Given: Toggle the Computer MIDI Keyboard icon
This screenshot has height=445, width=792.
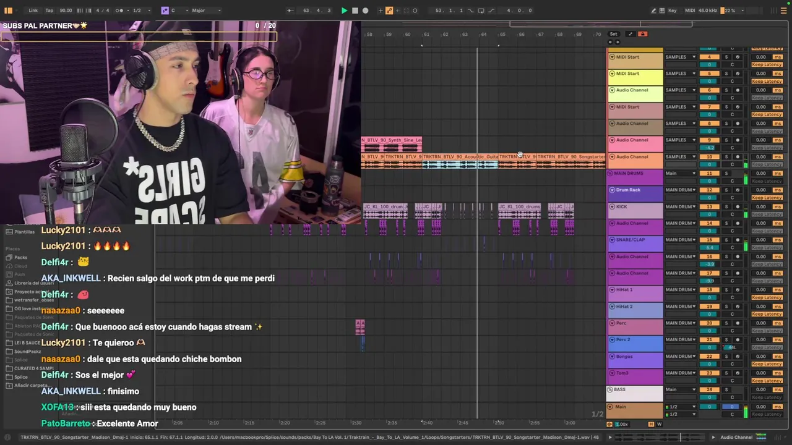Looking at the screenshot, I should [x=662, y=11].
